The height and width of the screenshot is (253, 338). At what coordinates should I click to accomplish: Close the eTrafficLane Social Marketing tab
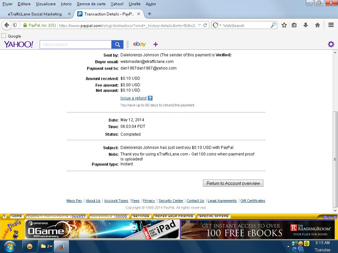click(x=69, y=14)
